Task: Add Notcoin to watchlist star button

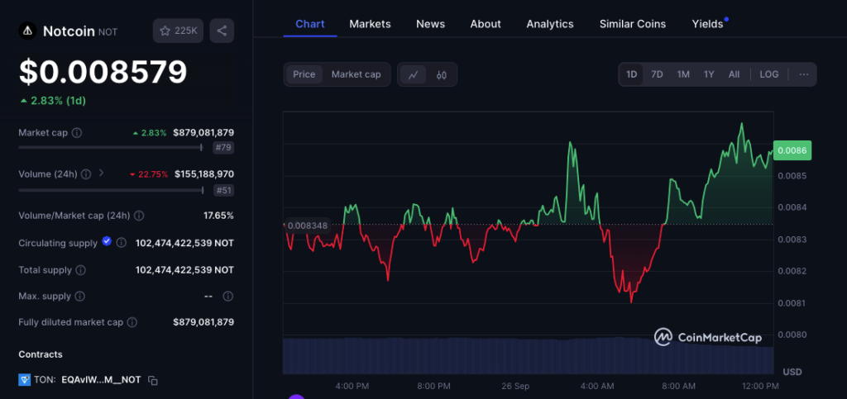Action: (179, 31)
